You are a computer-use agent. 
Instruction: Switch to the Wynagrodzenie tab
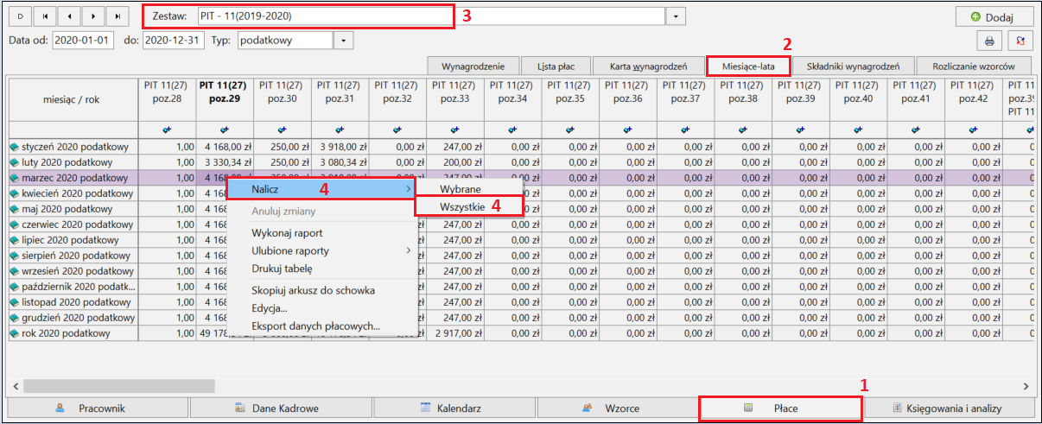coord(473,66)
